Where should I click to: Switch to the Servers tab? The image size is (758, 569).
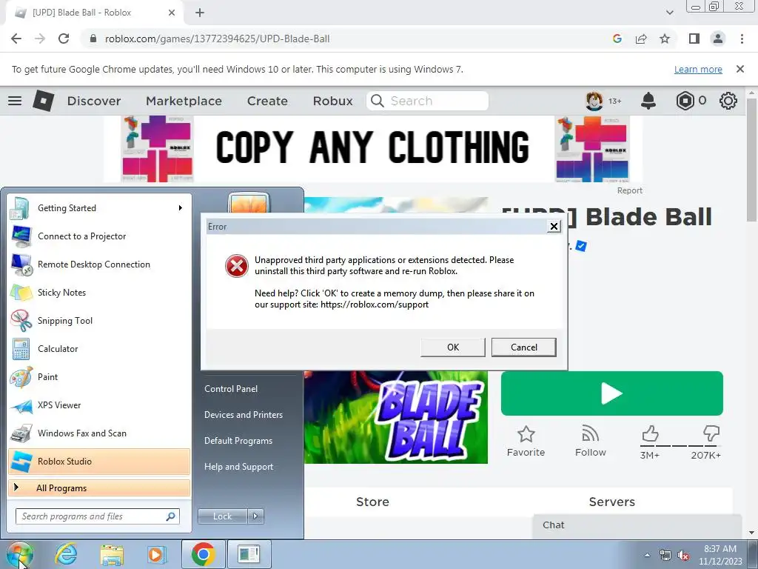click(x=612, y=502)
